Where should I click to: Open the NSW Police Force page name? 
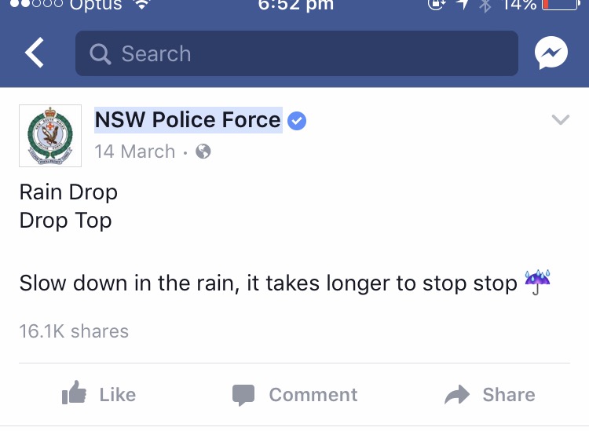[188, 120]
